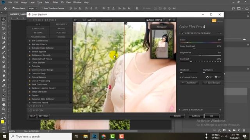The image size is (250, 140).
Task: Click the Navigator preview thumbnail
Action: point(162,44)
